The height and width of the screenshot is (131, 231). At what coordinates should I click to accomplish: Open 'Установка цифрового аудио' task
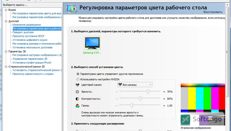pyautogui.click(x=30, y=40)
